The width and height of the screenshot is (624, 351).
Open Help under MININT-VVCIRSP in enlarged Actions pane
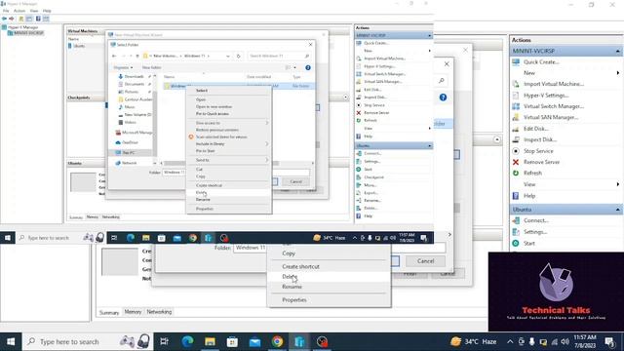[x=529, y=196]
